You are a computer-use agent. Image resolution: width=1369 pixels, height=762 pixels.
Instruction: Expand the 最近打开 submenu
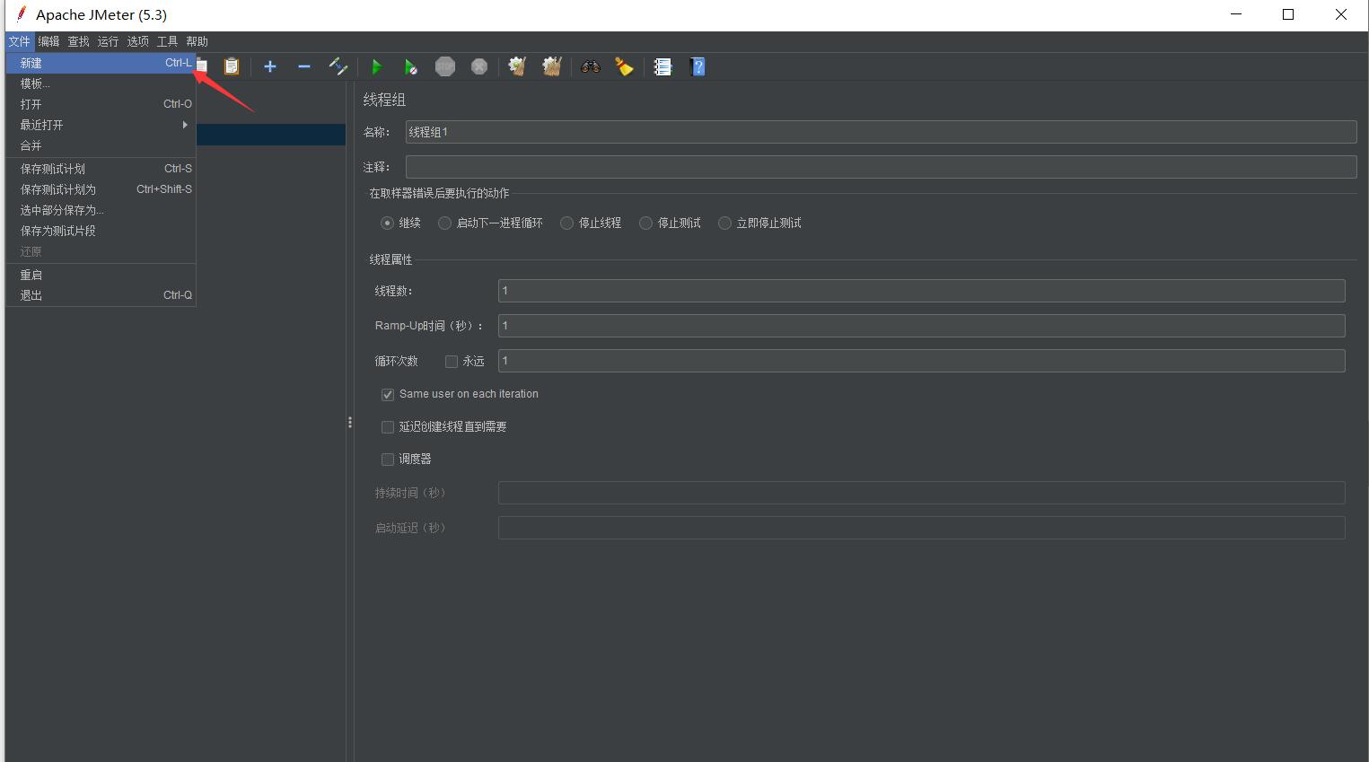coord(101,125)
